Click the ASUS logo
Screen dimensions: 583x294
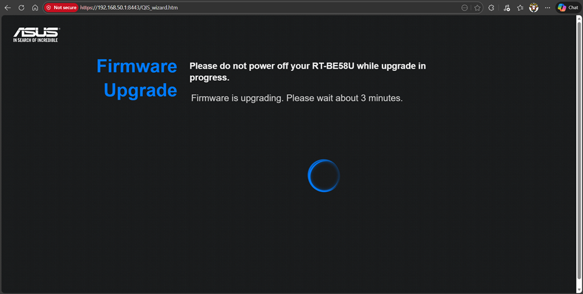36,34
